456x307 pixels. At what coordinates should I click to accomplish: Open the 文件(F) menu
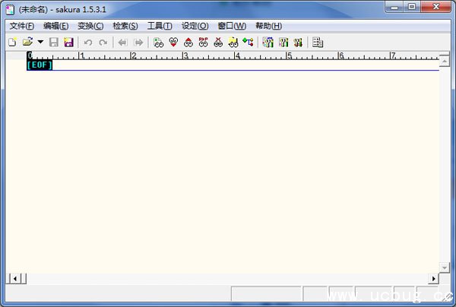(21, 26)
